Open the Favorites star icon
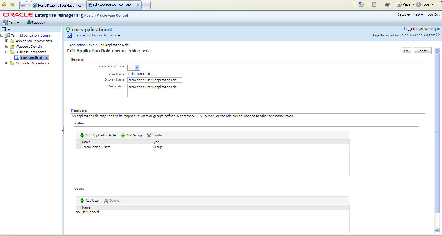442x236 pixels. pyautogui.click(x=4, y=4)
